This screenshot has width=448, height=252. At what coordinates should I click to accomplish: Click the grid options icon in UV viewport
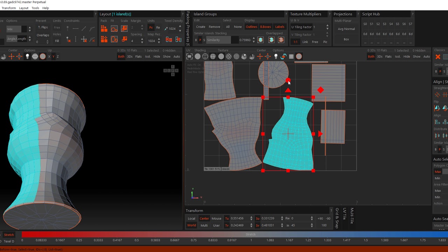pyautogui.click(x=291, y=56)
